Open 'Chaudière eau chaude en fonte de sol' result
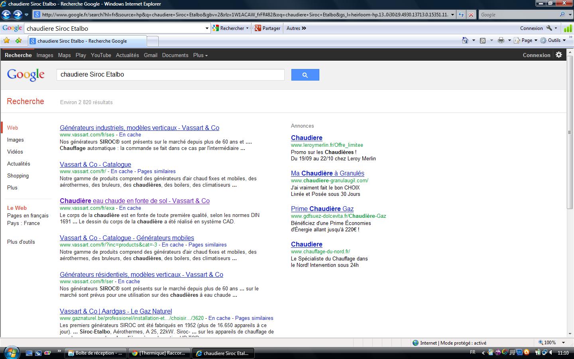The image size is (574, 359). point(135,201)
